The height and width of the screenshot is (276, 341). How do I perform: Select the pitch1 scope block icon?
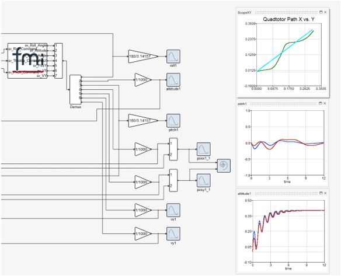pos(173,121)
